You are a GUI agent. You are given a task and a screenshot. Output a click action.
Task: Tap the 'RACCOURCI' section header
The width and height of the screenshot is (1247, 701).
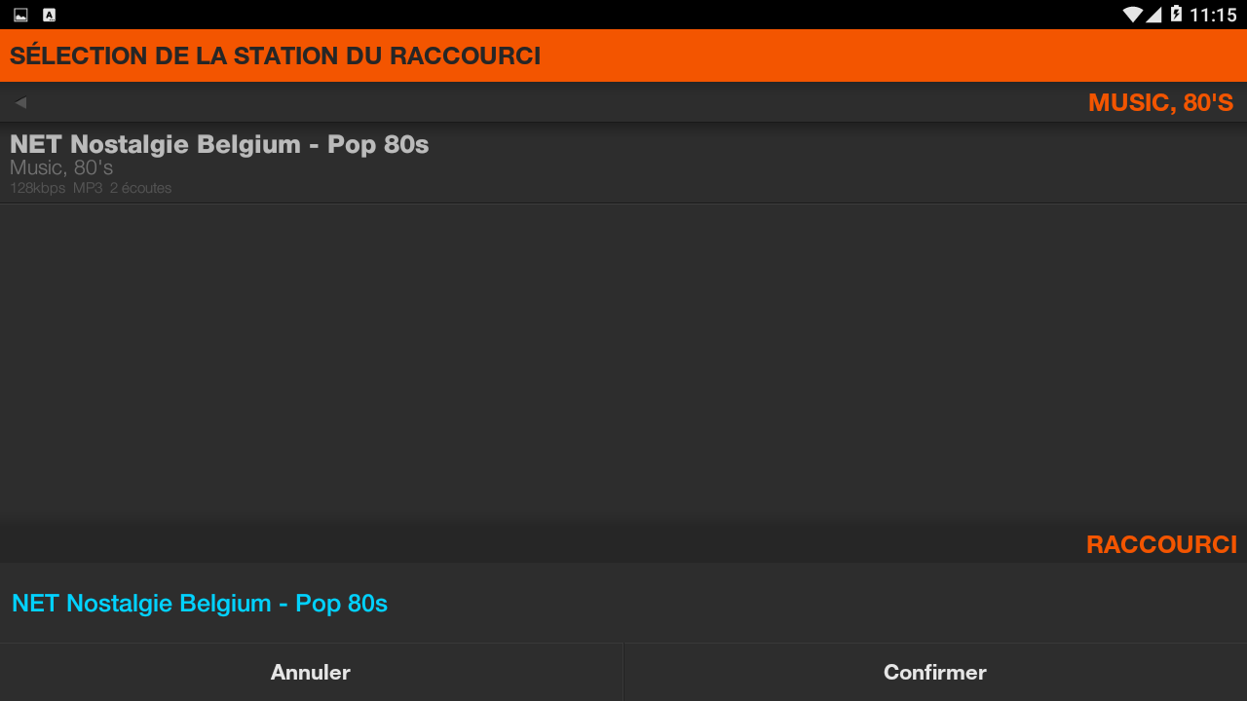(1161, 544)
